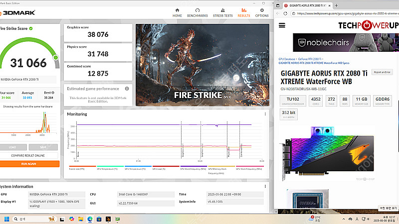Open File Explorer from the taskbar

coord(81,219)
